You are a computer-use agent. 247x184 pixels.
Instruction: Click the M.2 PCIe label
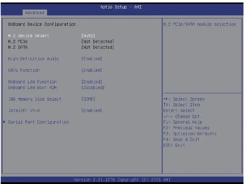[x=18, y=42]
